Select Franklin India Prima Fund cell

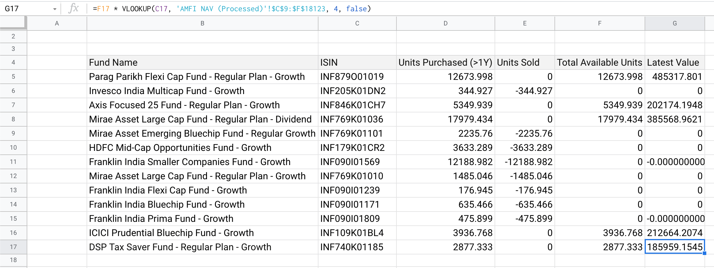203,219
